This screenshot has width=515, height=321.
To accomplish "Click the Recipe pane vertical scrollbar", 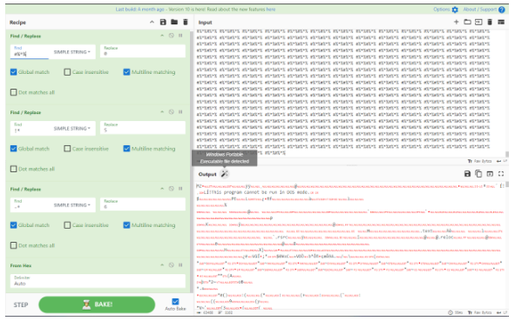I will coord(192,161).
